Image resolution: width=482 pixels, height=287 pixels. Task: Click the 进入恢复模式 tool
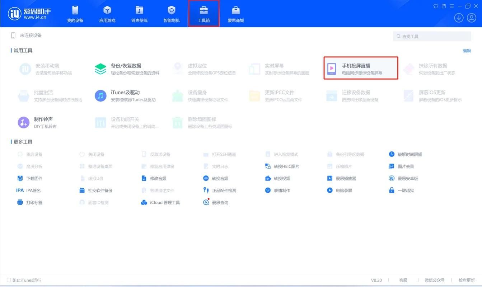(x=282, y=154)
